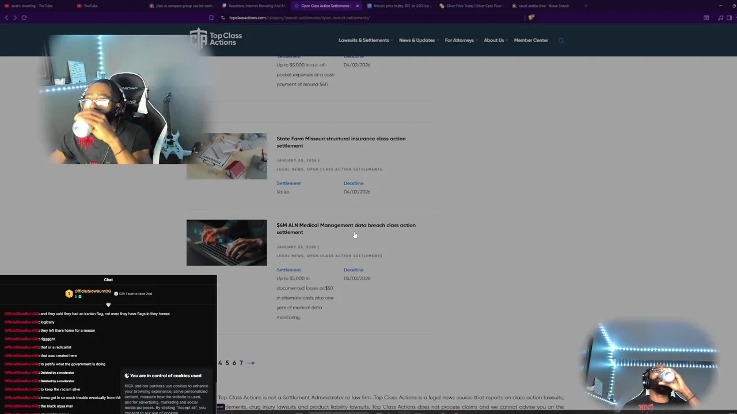
Task: Click the 'Varies' settlement value
Action: 283,192
